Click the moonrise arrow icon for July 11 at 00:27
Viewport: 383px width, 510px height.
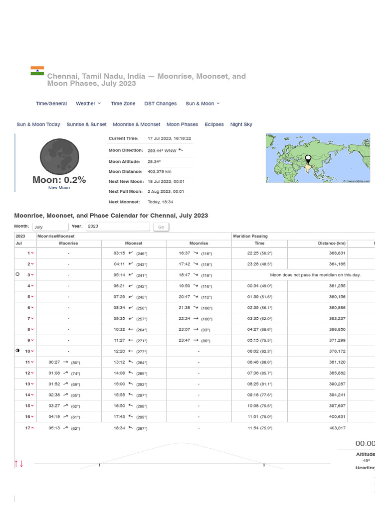(x=65, y=362)
